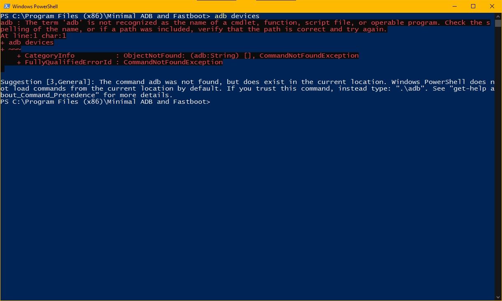Image resolution: width=502 pixels, height=301 pixels.
Task: Click the 'At line:1 char:1' error text
Action: [33, 36]
